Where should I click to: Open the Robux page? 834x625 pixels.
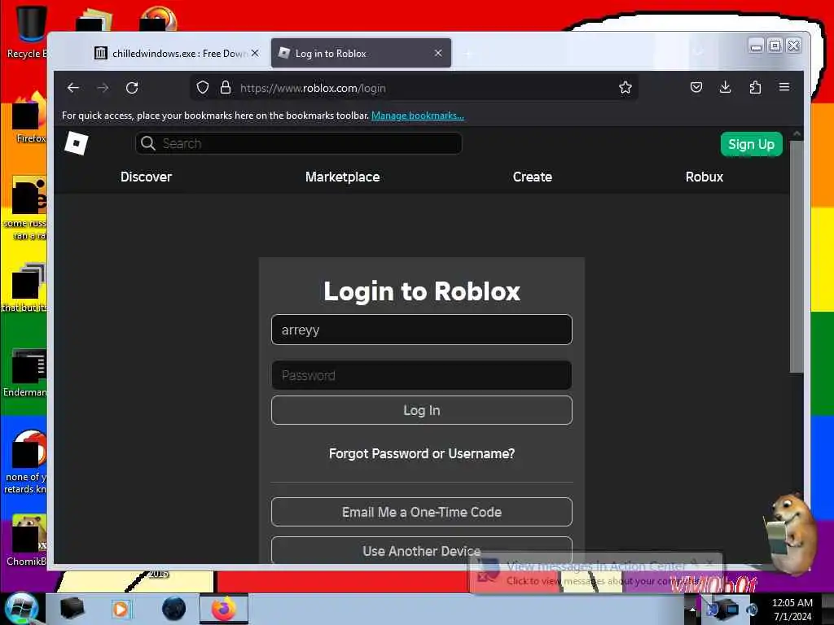click(705, 177)
